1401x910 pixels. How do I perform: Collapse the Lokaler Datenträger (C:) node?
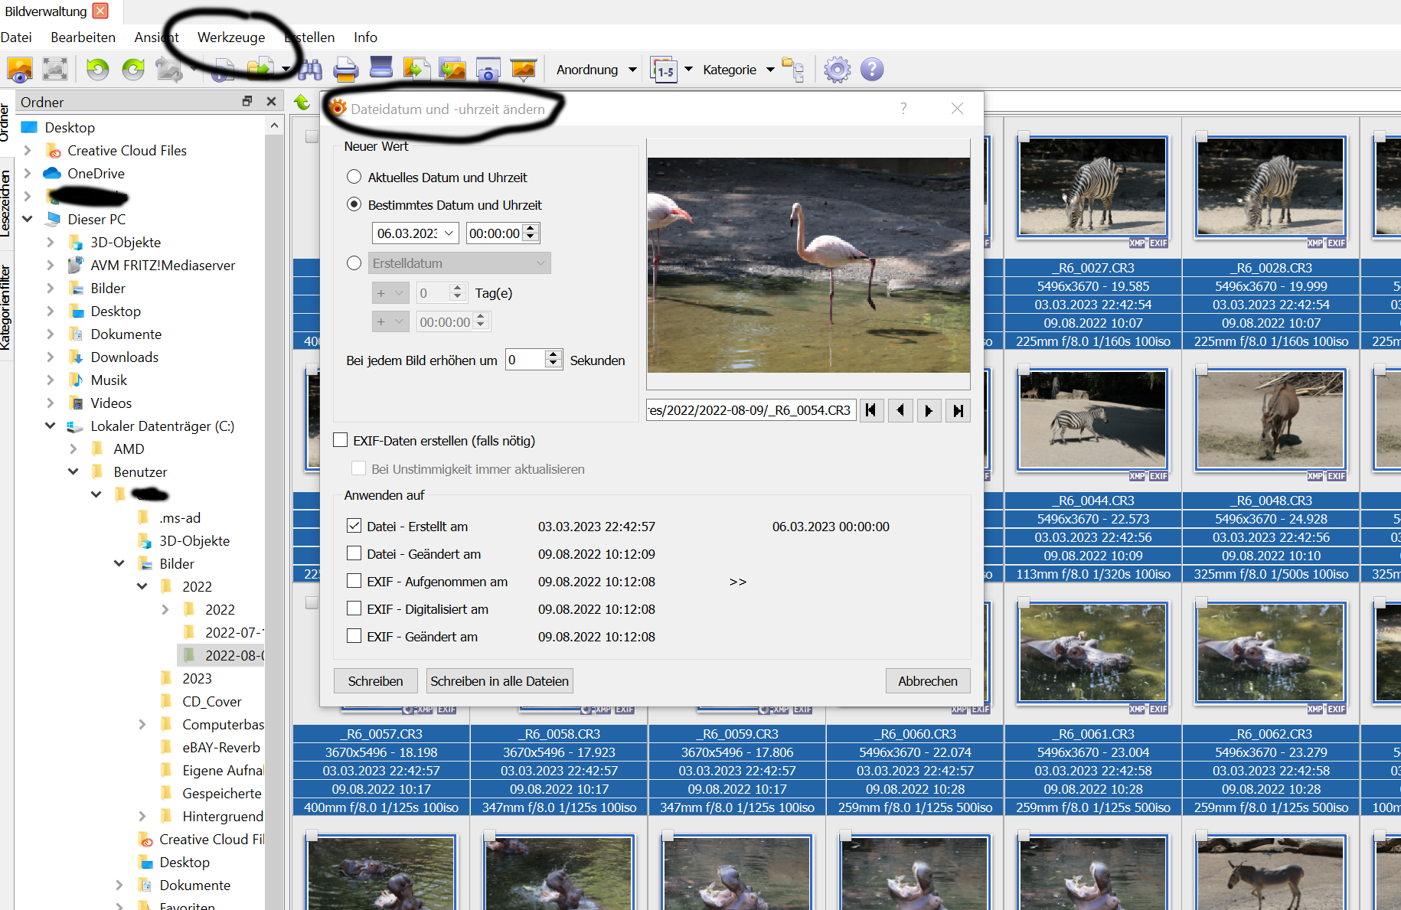[51, 426]
